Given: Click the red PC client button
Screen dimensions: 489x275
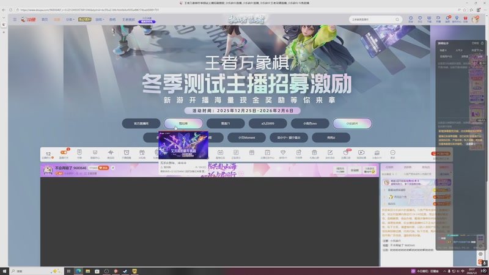Looking at the screenshot, I should [x=441, y=154].
